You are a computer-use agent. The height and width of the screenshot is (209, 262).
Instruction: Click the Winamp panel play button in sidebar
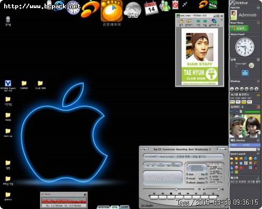(x=232, y=89)
